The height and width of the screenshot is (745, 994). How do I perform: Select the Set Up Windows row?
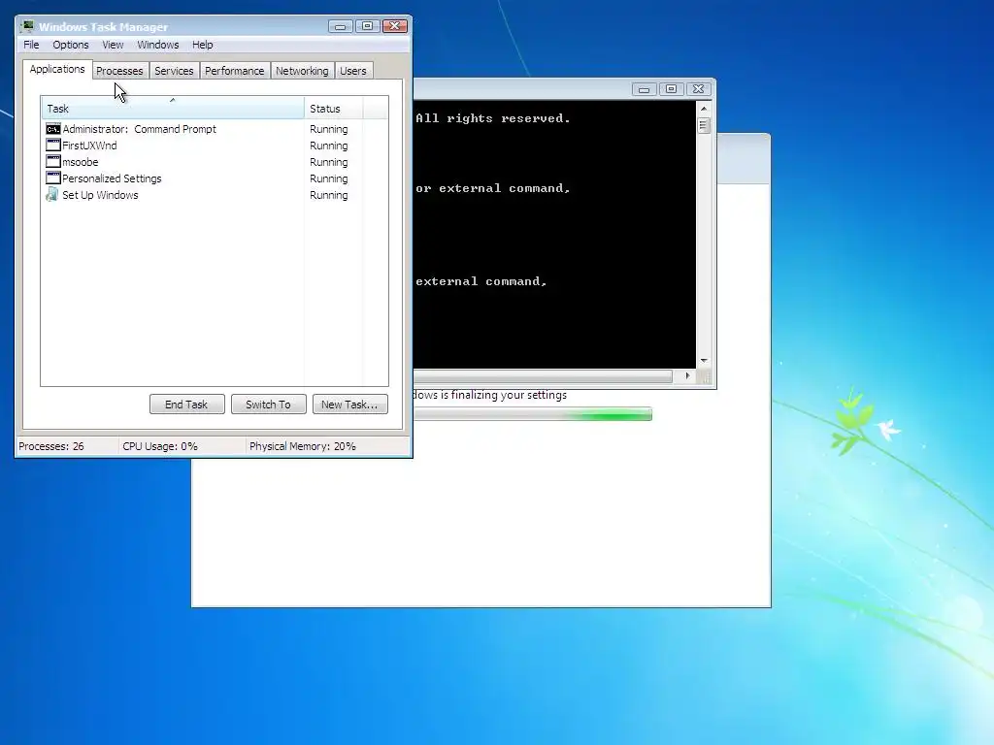[x=215, y=195]
